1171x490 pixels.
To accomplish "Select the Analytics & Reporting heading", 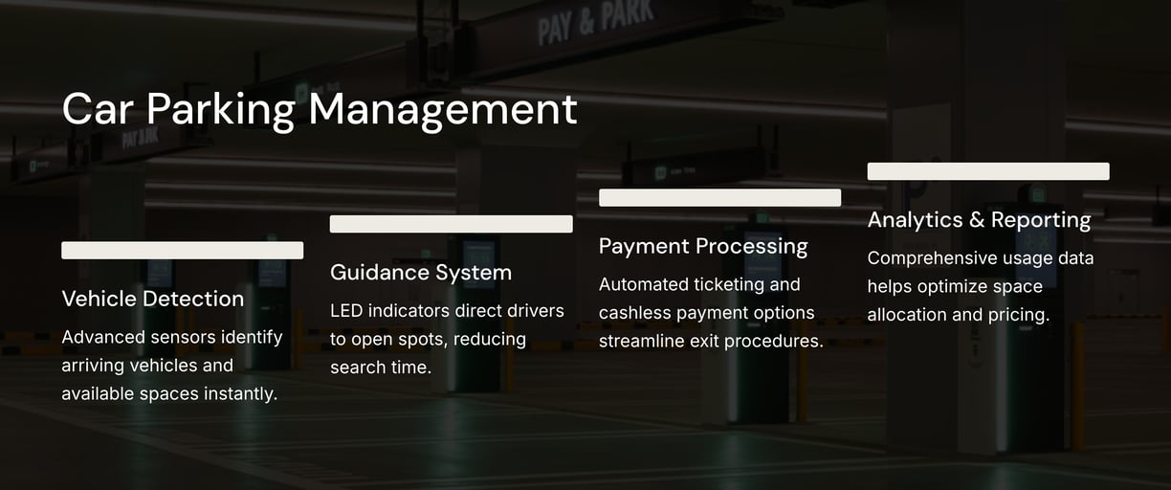I will (x=979, y=220).
